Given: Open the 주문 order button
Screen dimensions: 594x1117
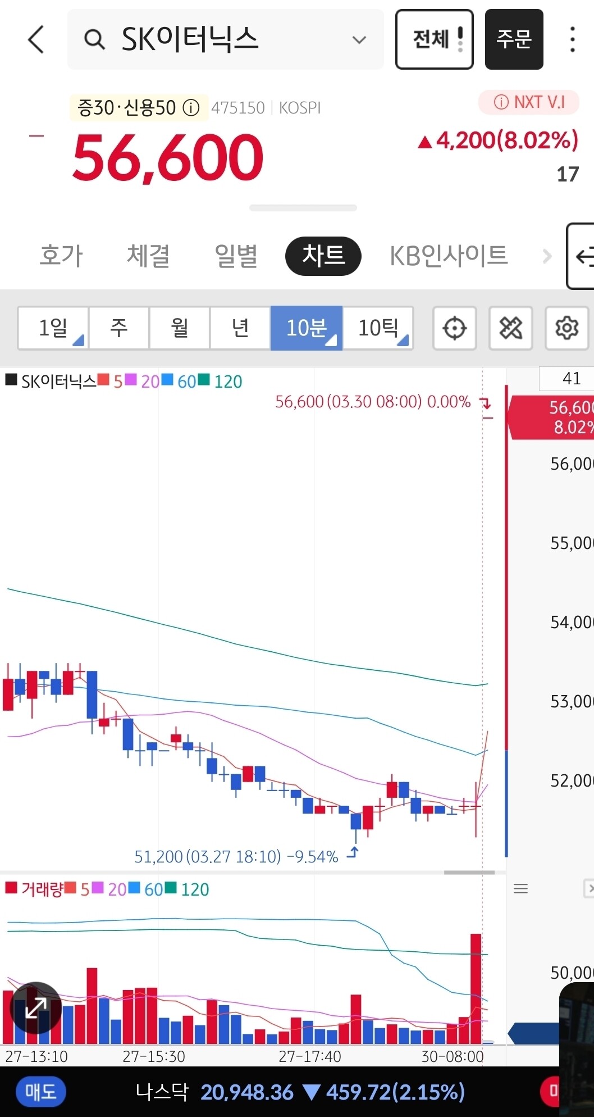Looking at the screenshot, I should click(x=514, y=39).
